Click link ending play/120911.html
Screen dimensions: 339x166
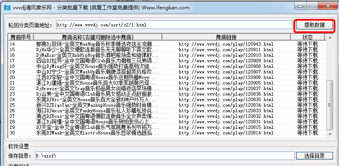[226, 50]
